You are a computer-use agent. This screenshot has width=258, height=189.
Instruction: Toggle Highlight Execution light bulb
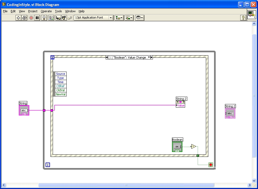[x=44, y=18]
